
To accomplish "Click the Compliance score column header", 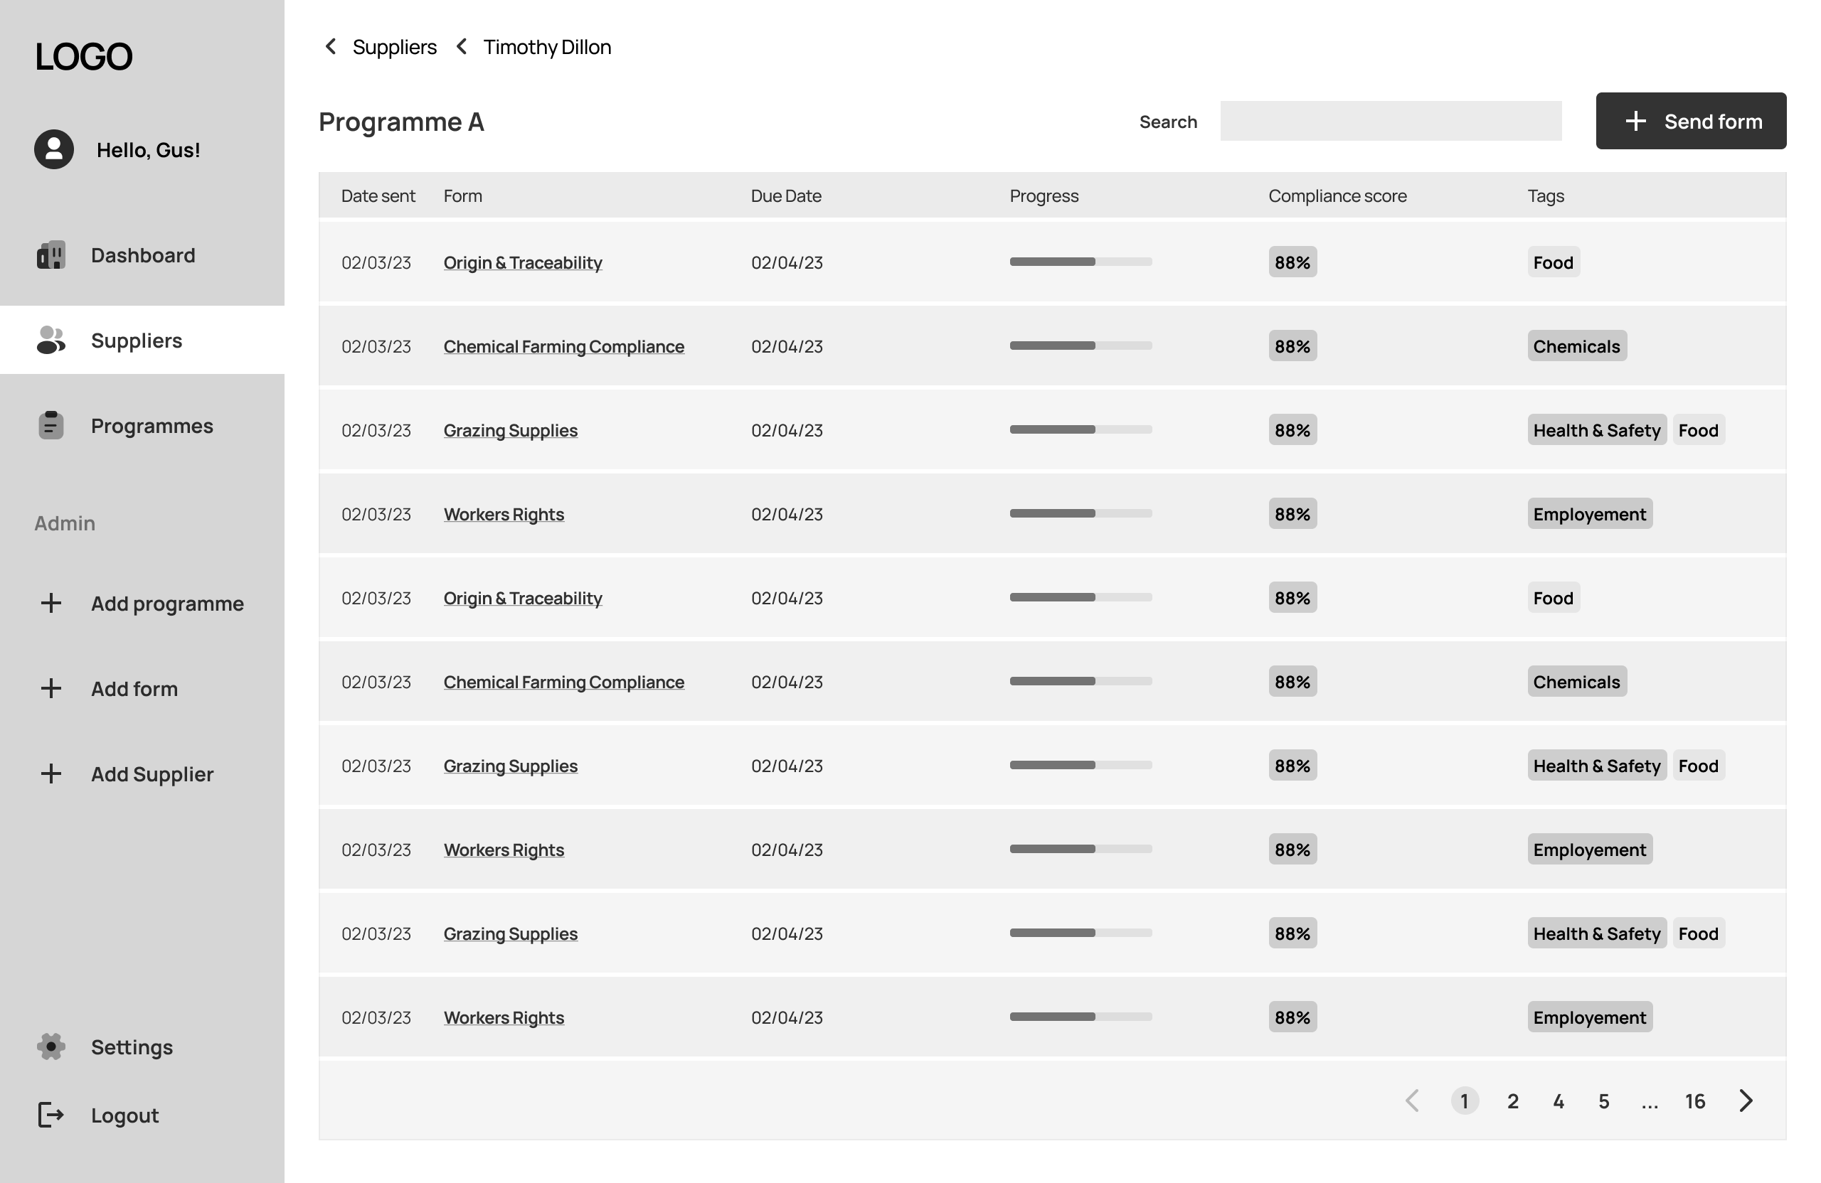I will click(x=1337, y=196).
